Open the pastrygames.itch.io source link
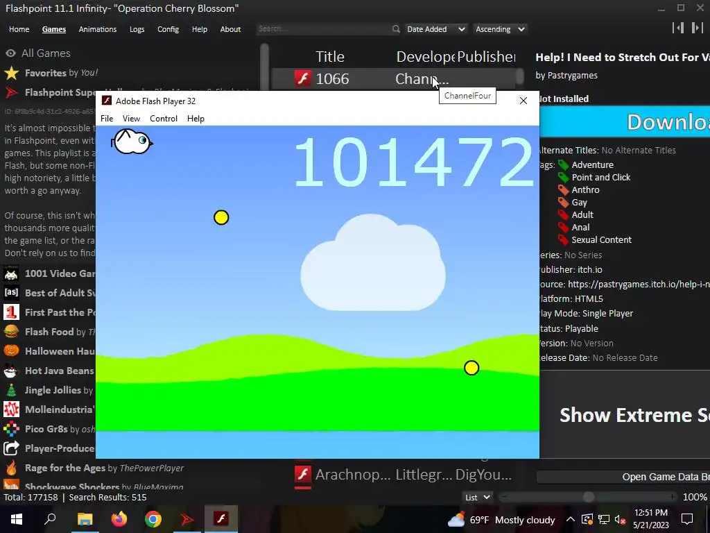 coord(639,284)
